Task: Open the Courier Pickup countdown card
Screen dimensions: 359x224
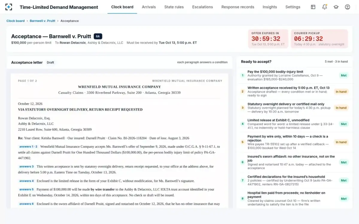Action: tap(319, 39)
